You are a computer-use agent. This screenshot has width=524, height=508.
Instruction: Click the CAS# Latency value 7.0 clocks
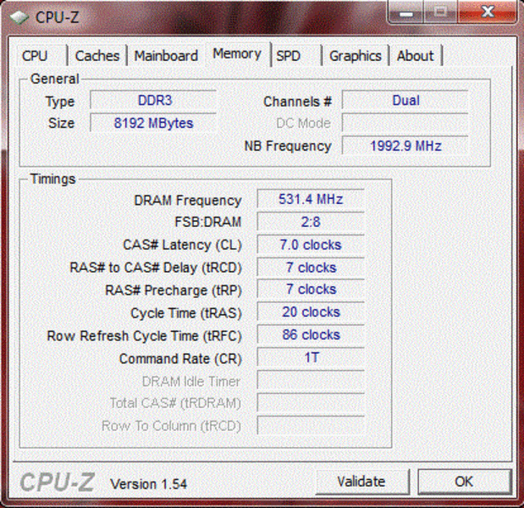[x=311, y=245]
